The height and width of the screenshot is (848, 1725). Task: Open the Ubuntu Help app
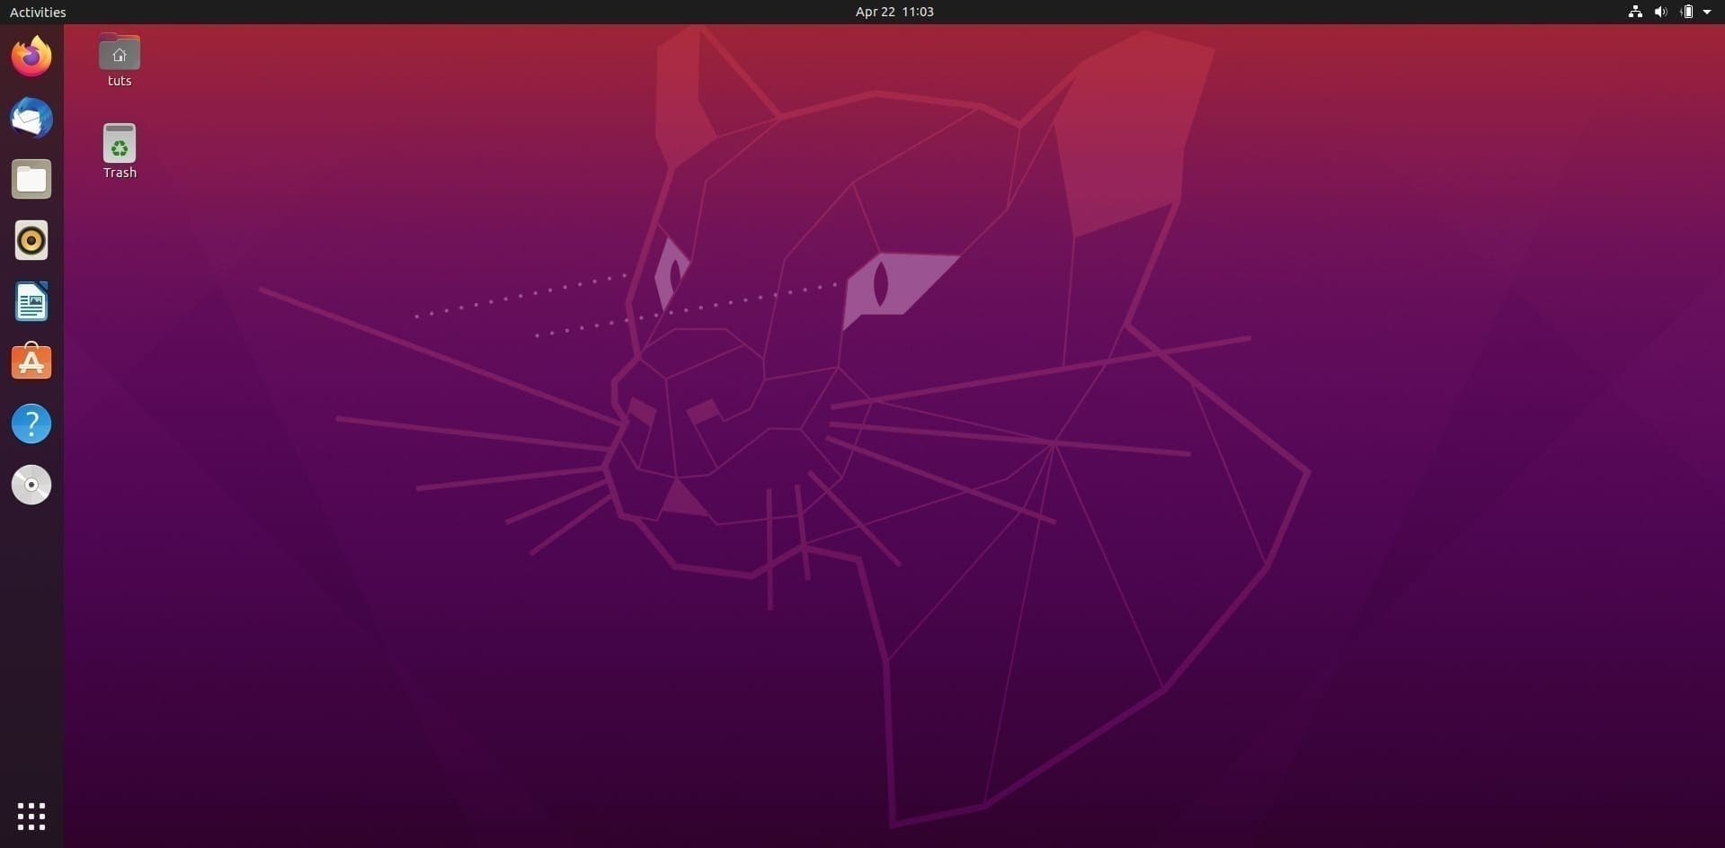point(31,423)
